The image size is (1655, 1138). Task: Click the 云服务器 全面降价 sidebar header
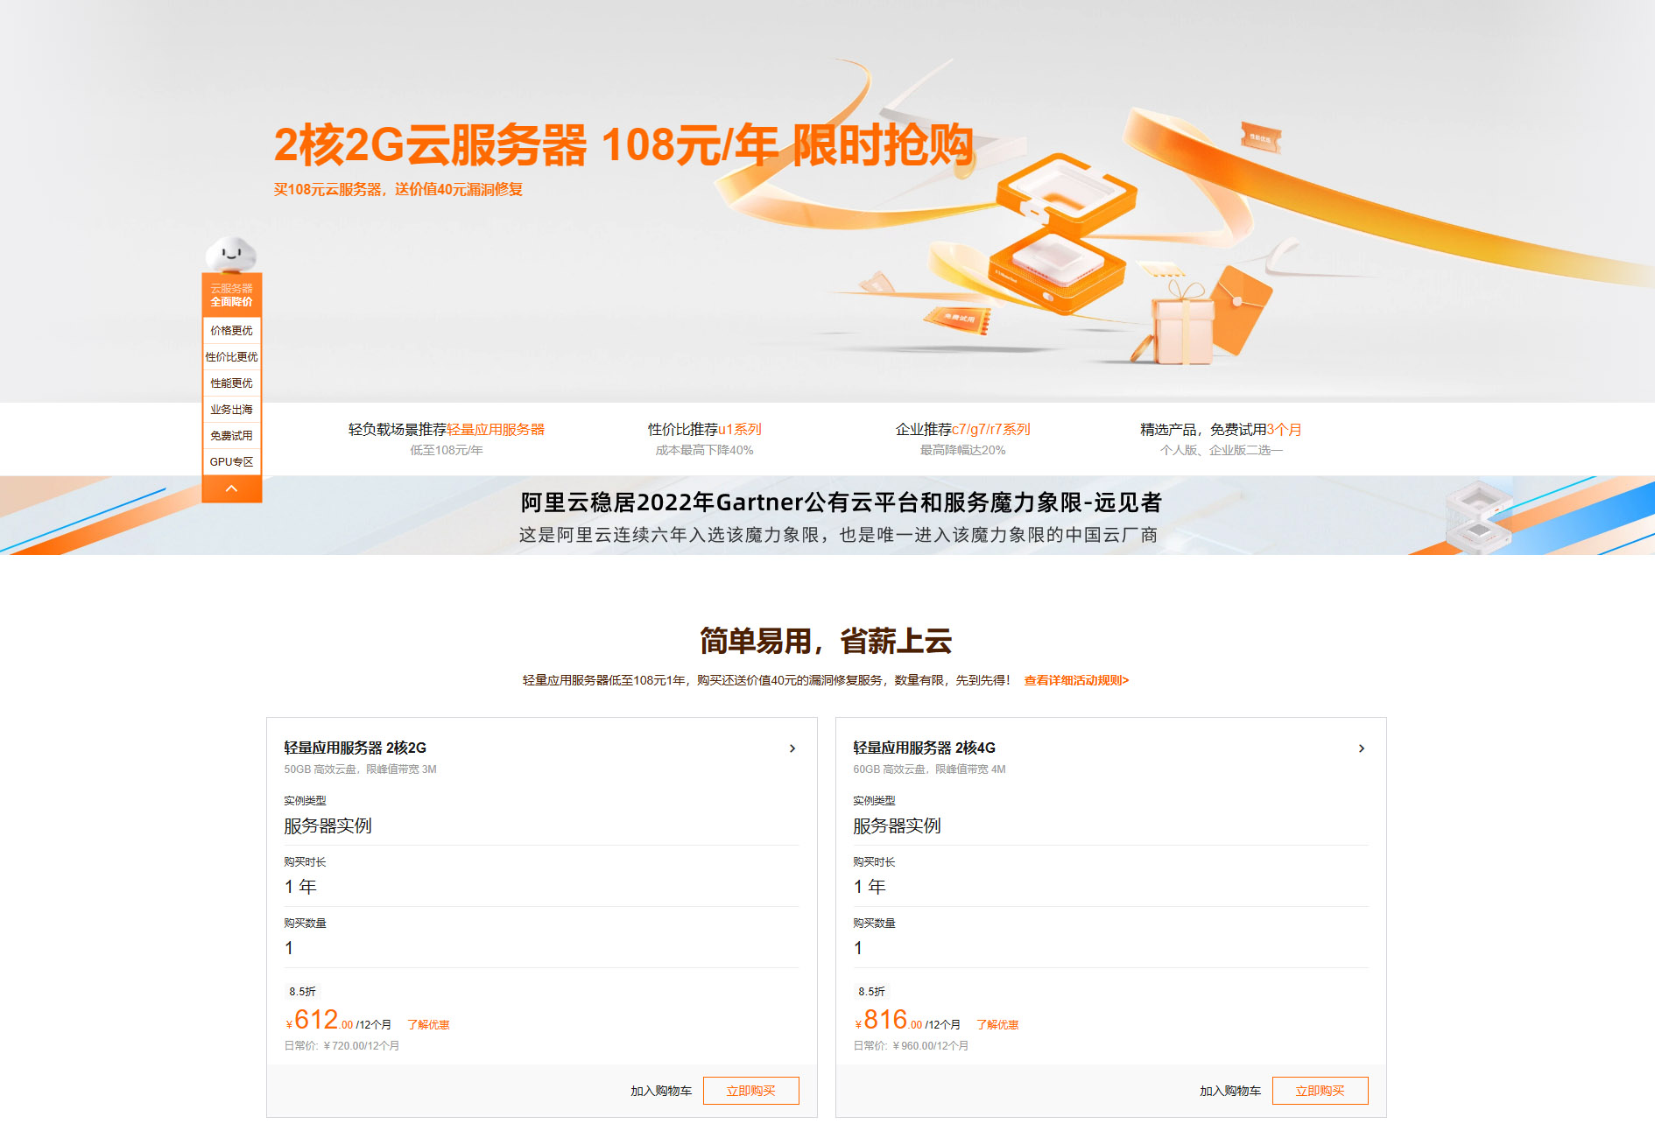231,295
